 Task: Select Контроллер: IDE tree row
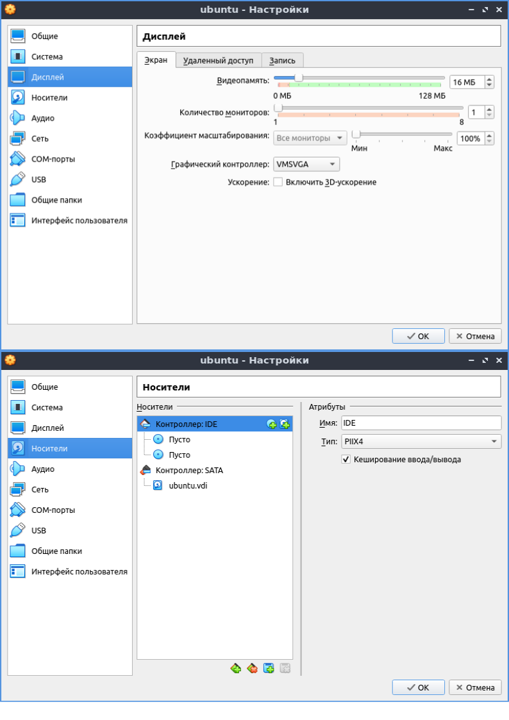click(215, 424)
